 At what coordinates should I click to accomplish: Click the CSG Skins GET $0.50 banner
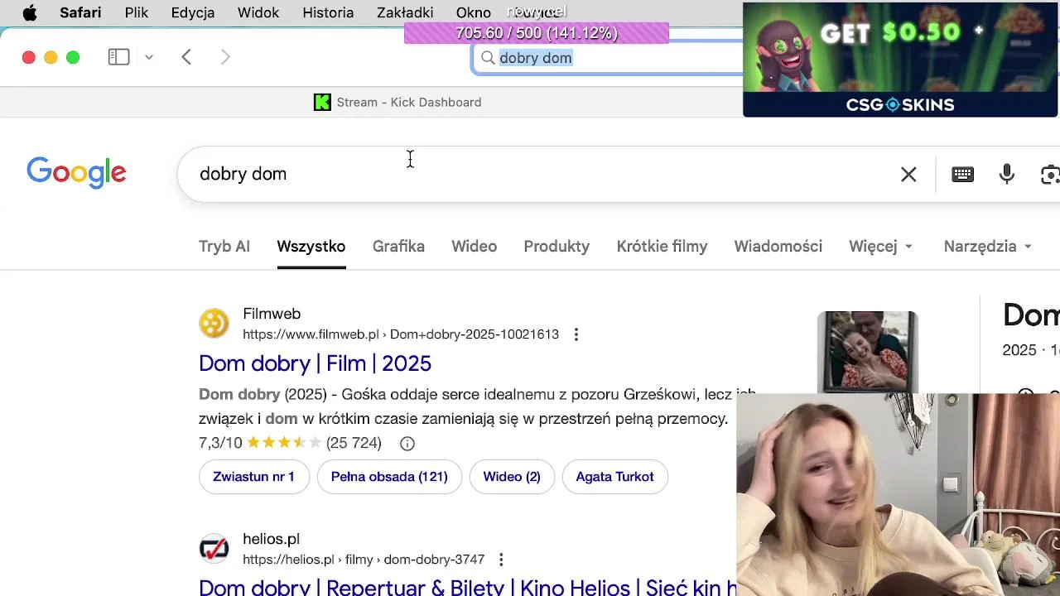coord(900,60)
